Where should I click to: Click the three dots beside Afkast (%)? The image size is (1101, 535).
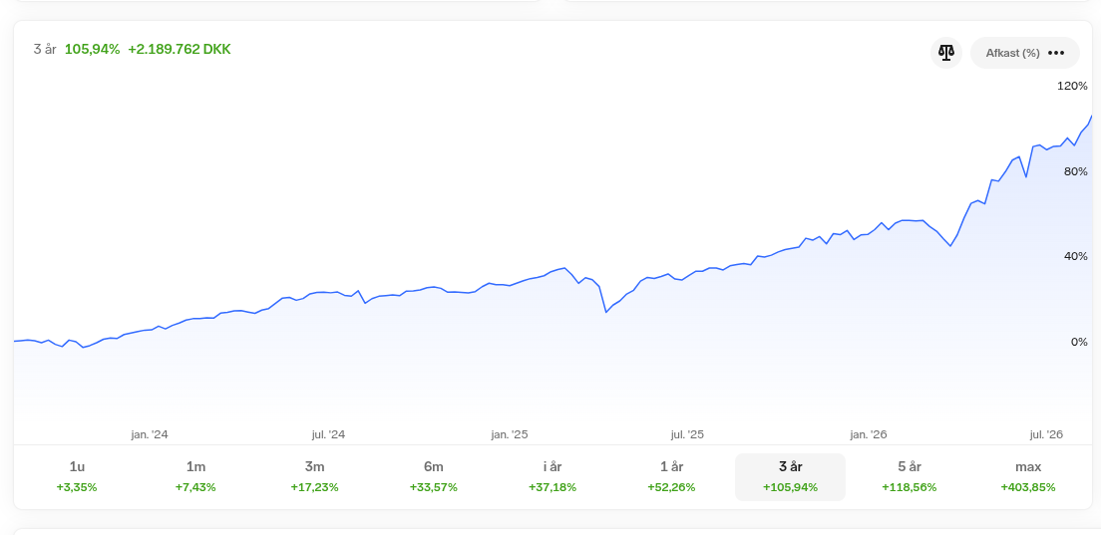[x=1056, y=53]
